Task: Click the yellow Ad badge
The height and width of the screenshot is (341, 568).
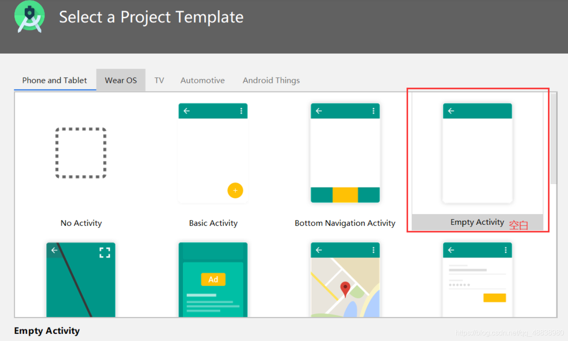Action: point(213,279)
